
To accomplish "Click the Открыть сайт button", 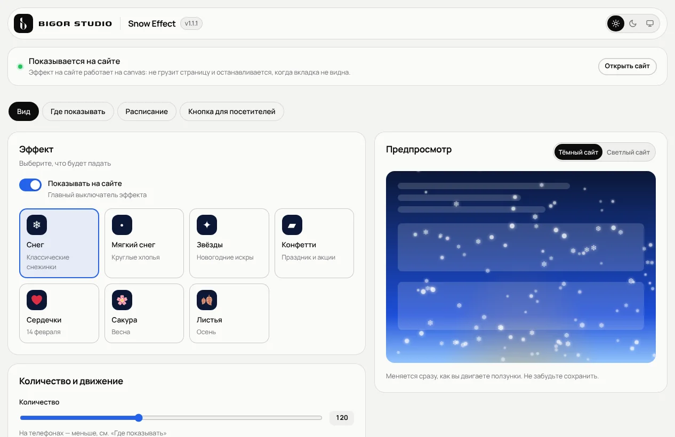I will 627,66.
